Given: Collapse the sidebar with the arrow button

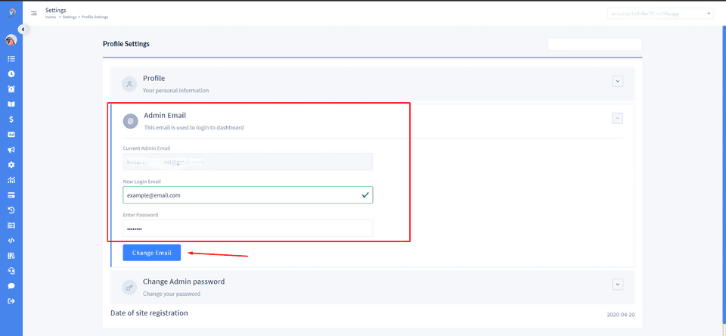Looking at the screenshot, I should (x=23, y=29).
